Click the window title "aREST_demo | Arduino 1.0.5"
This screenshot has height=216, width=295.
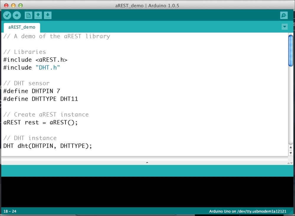pos(147,6)
